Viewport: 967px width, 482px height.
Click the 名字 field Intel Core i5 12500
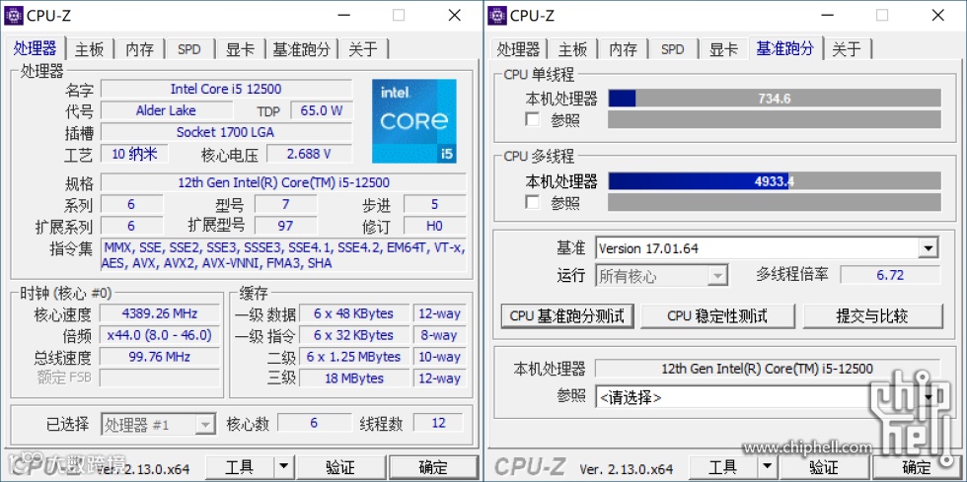(x=226, y=89)
